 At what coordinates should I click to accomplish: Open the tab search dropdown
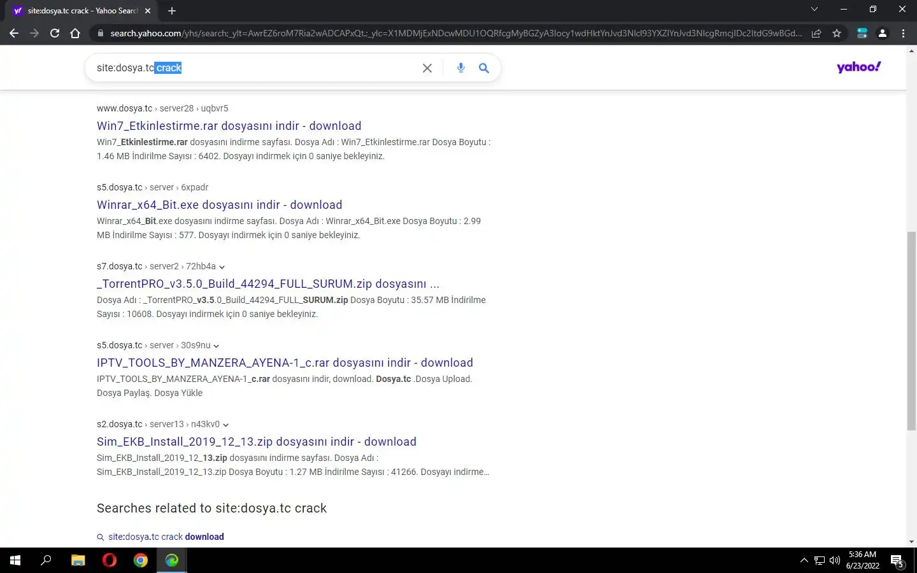pos(814,10)
